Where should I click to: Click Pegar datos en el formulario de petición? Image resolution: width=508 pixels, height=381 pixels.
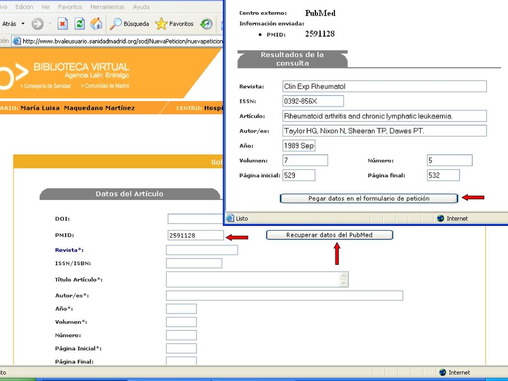point(369,198)
